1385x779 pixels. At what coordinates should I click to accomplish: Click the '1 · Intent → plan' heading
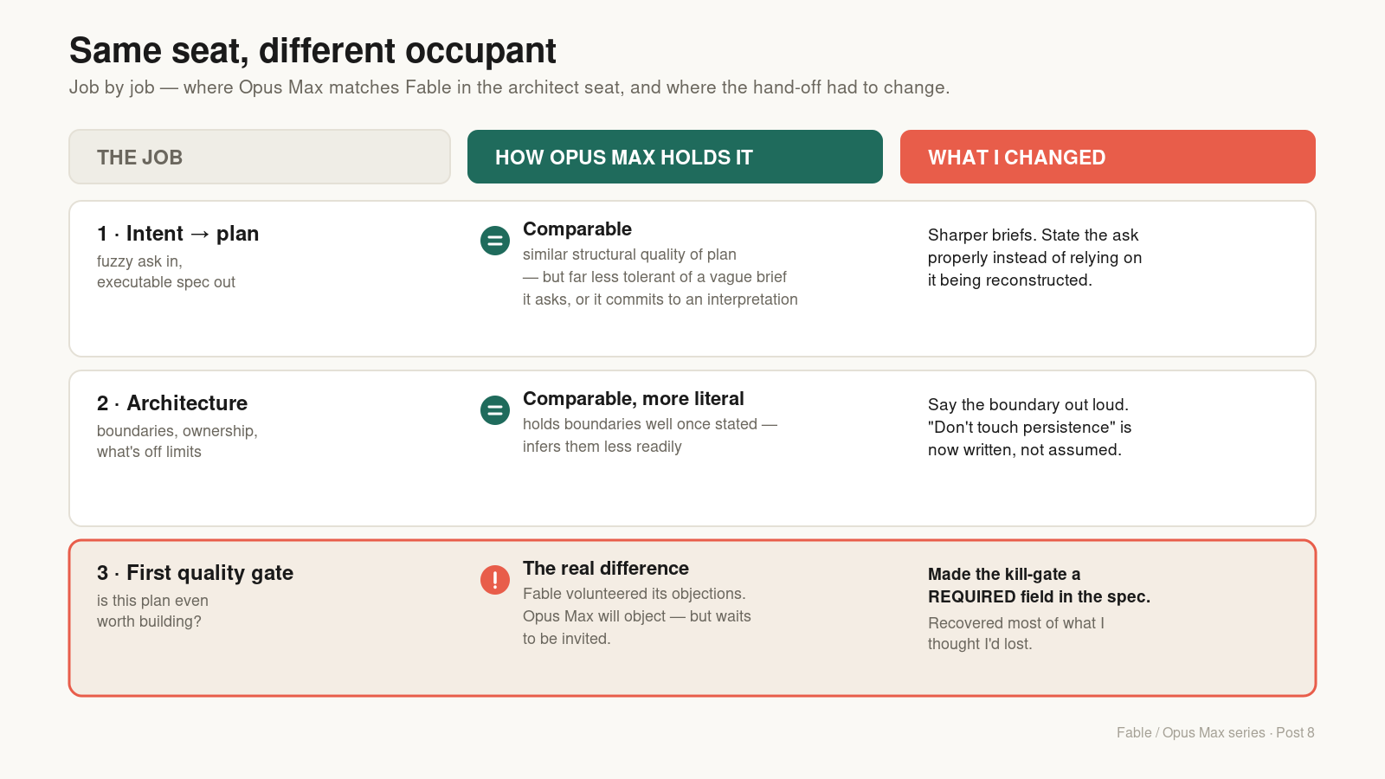pos(178,234)
